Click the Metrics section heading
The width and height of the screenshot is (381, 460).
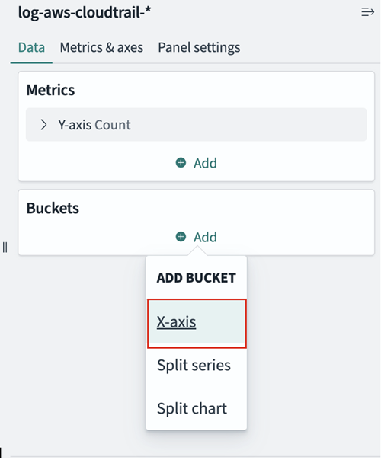(50, 90)
